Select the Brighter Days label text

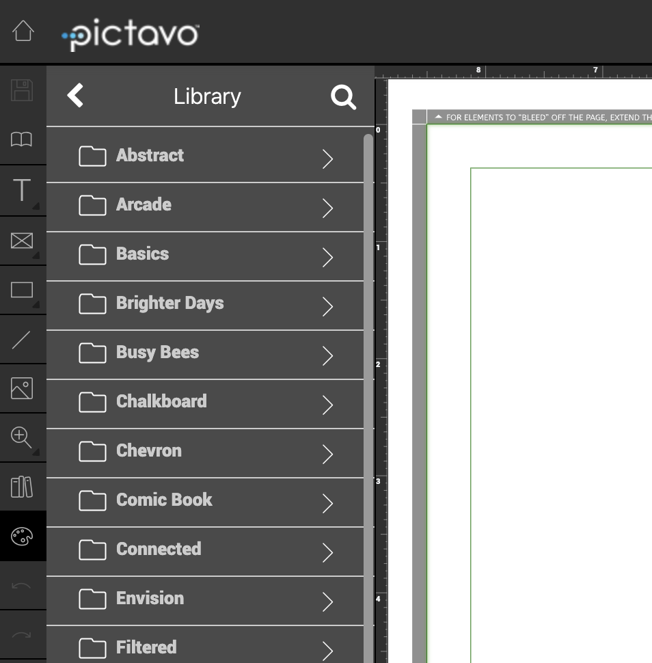(170, 303)
